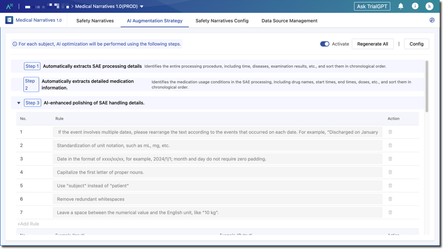
Task: Open the Safety Narratives Config tab
Action: (222, 21)
